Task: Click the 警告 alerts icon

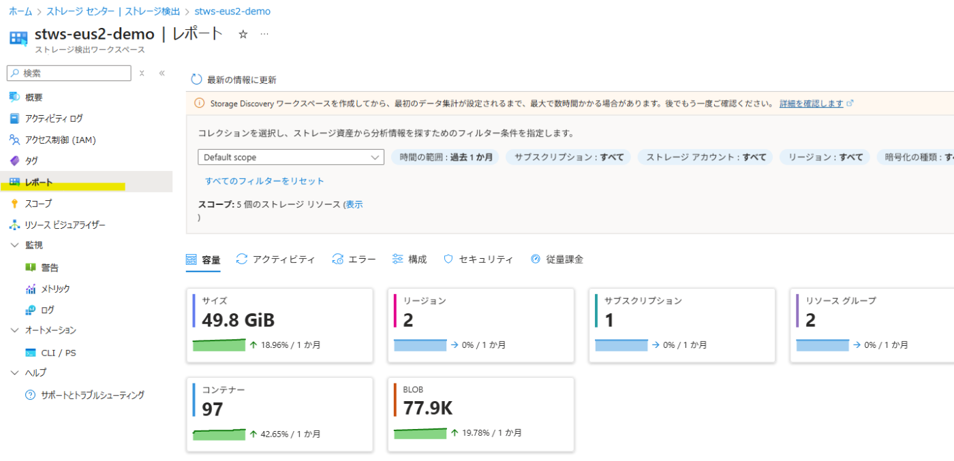Action: [x=31, y=268]
